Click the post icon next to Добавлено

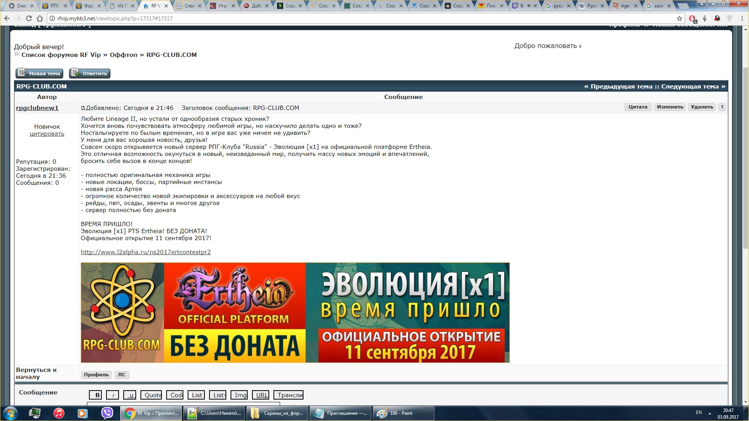point(83,108)
